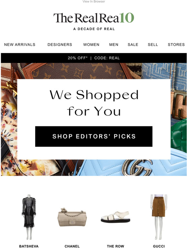Click the Sell navigation item
The image size is (187, 250).
tap(153, 45)
